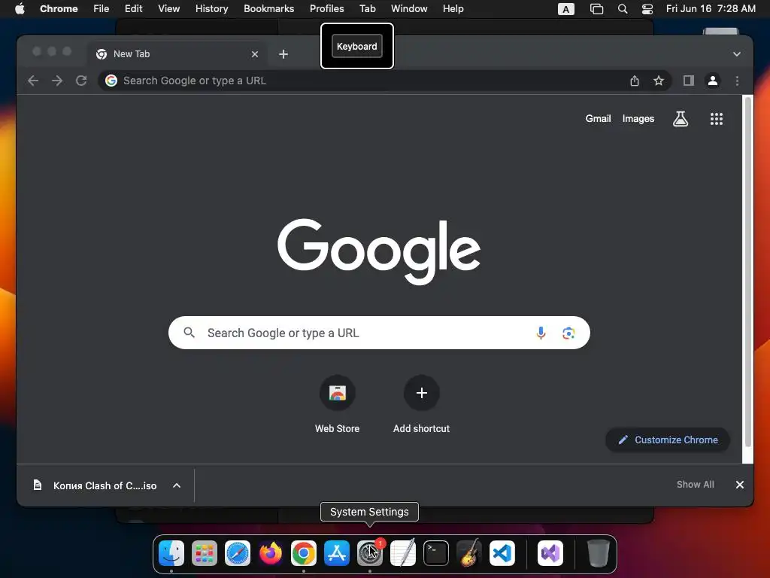The image size is (770, 578).
Task: Open the profile avatar icon
Action: click(x=713, y=81)
